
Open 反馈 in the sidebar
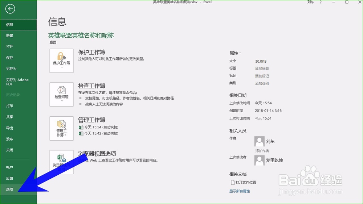click(x=18, y=178)
